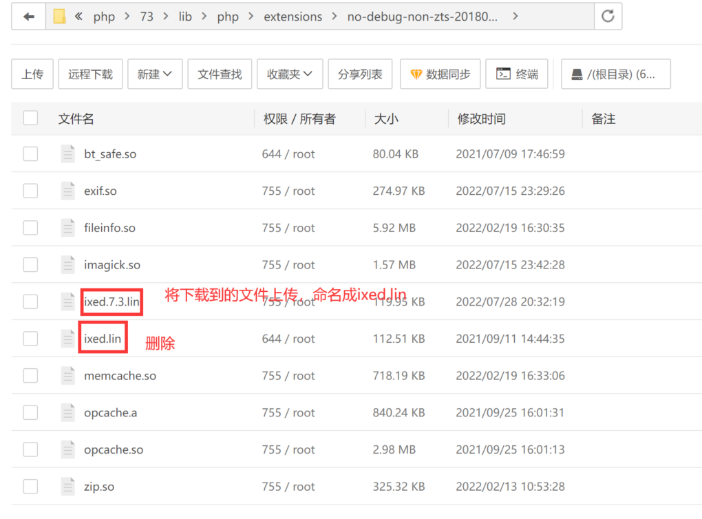702x519 pixels.
Task: Expand the chevron after no-debug-non-zts path segment
Action: 516,17
